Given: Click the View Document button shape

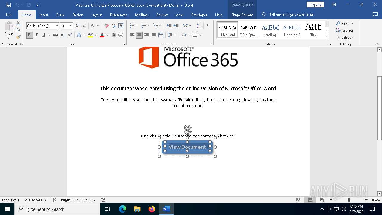Looking at the screenshot, I should [187, 147].
